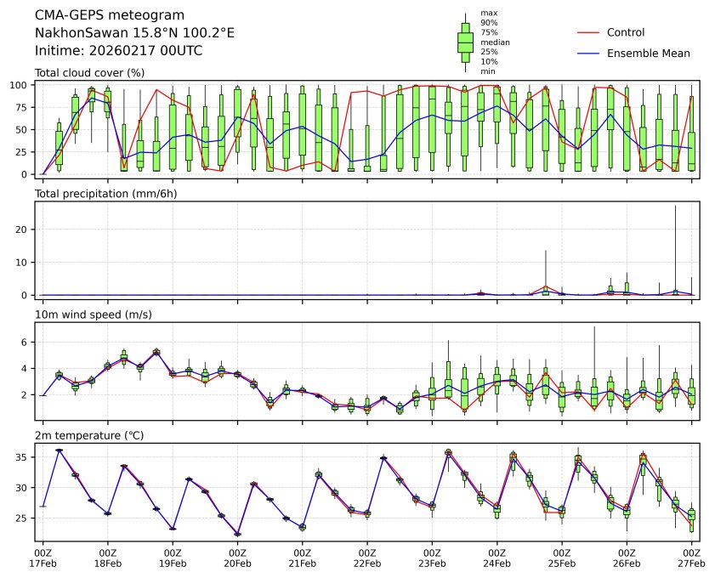Screen dimensions: 715x578
Task: Click the 00Z 27Feb axis label
Action: [x=691, y=557]
